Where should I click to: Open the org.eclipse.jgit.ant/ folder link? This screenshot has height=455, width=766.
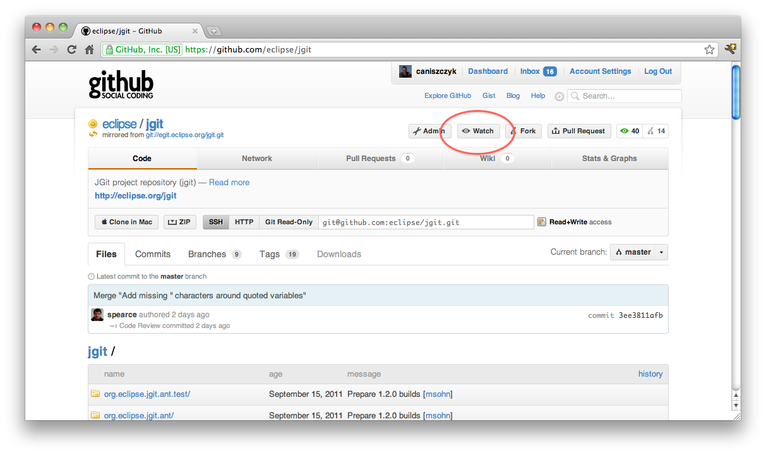tap(139, 415)
